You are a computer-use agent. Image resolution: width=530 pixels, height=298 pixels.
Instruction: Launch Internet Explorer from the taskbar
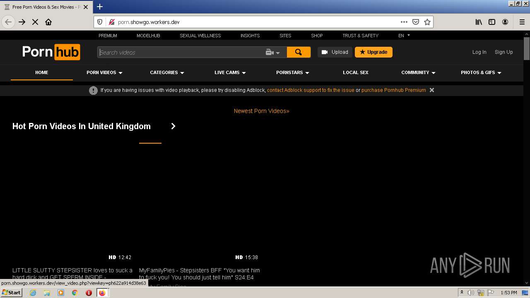click(x=33, y=293)
